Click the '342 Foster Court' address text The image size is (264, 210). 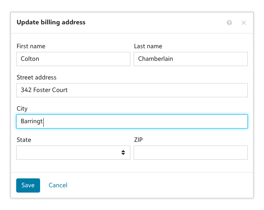click(44, 90)
